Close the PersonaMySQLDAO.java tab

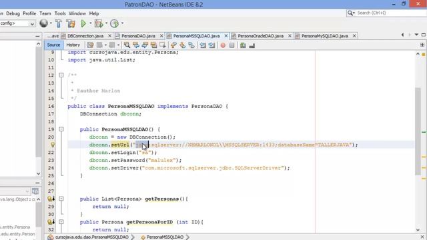pyautogui.click(x=354, y=36)
